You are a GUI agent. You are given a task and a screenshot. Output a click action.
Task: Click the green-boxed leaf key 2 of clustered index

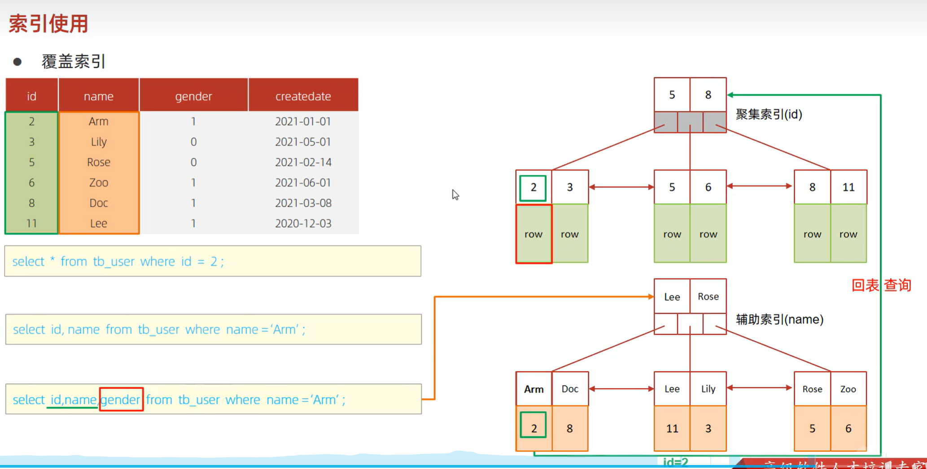coord(533,187)
